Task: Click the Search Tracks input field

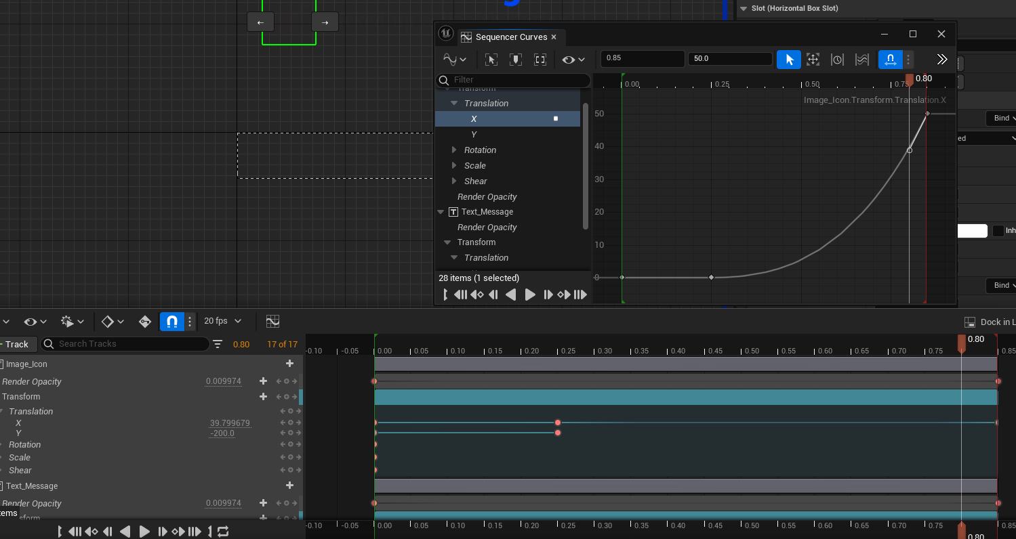Action: pyautogui.click(x=129, y=344)
